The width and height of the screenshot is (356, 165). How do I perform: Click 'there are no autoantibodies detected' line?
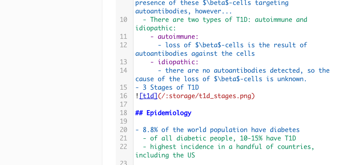243,70
